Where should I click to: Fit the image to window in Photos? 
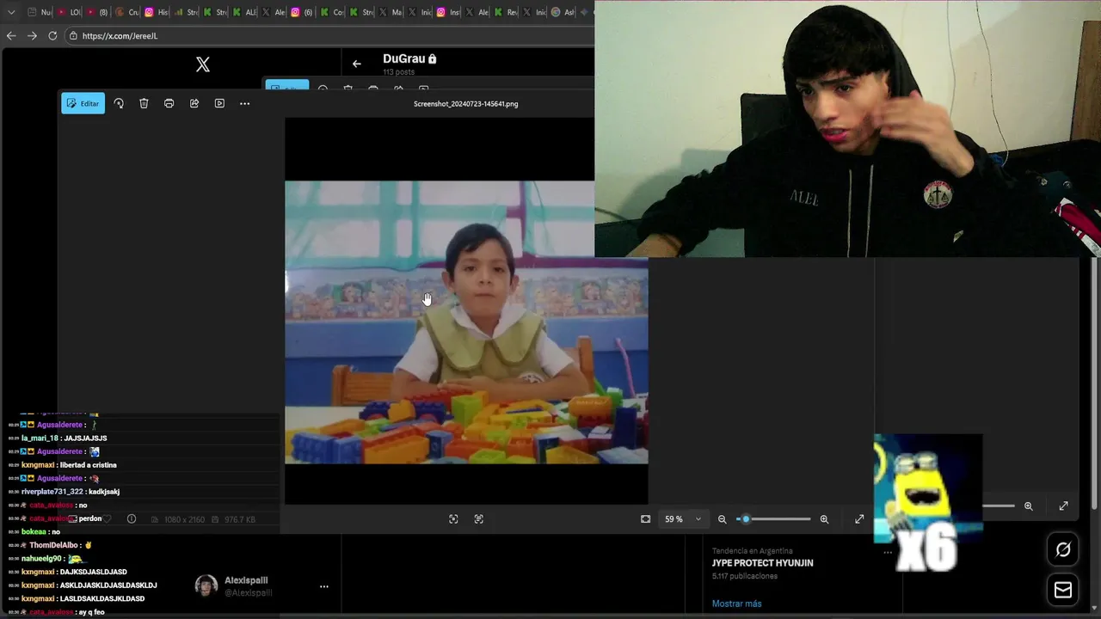[x=645, y=519]
